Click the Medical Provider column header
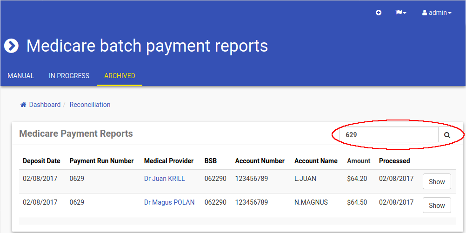The height and width of the screenshot is (233, 466). click(169, 161)
